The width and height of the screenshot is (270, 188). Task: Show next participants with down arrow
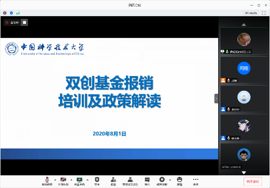coord(244,173)
